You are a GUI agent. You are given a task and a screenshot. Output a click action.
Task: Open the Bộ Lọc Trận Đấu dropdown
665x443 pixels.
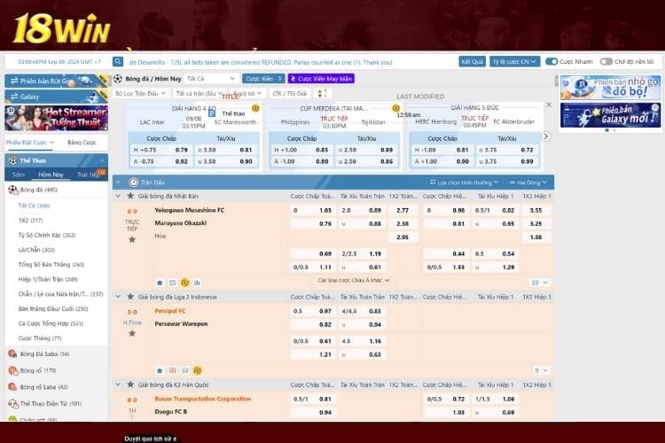141,93
